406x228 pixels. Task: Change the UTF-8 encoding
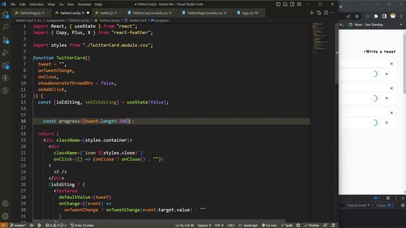[x=219, y=225]
